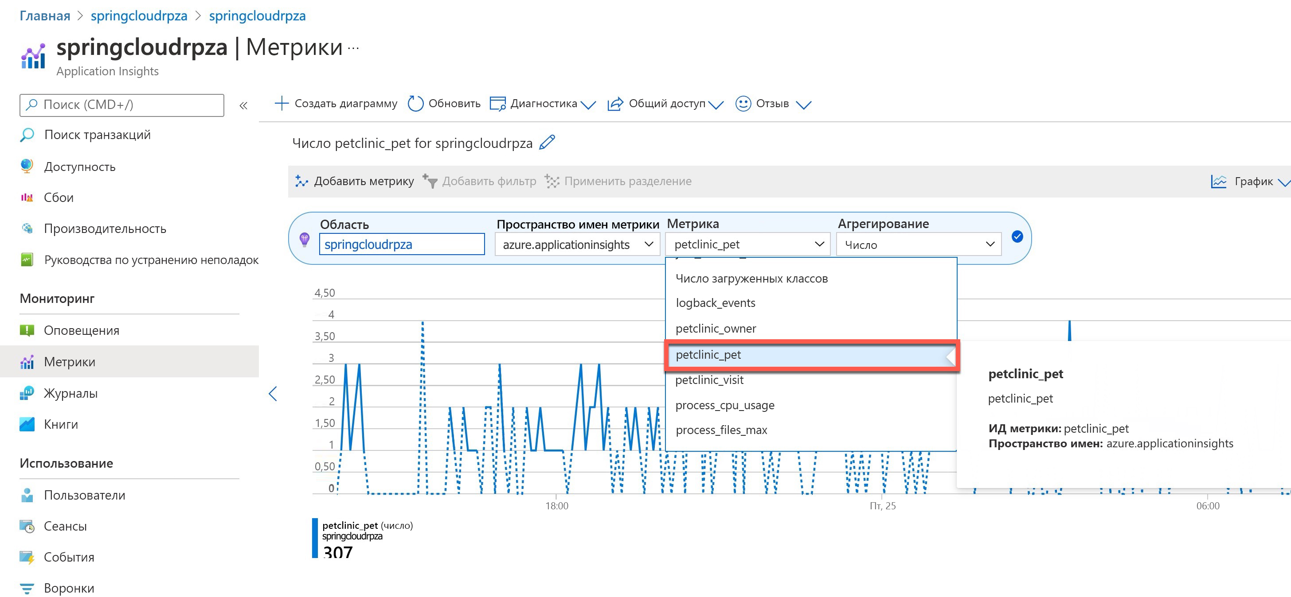Open Метрики in the sidebar
This screenshot has height=597, width=1291.
129,361
